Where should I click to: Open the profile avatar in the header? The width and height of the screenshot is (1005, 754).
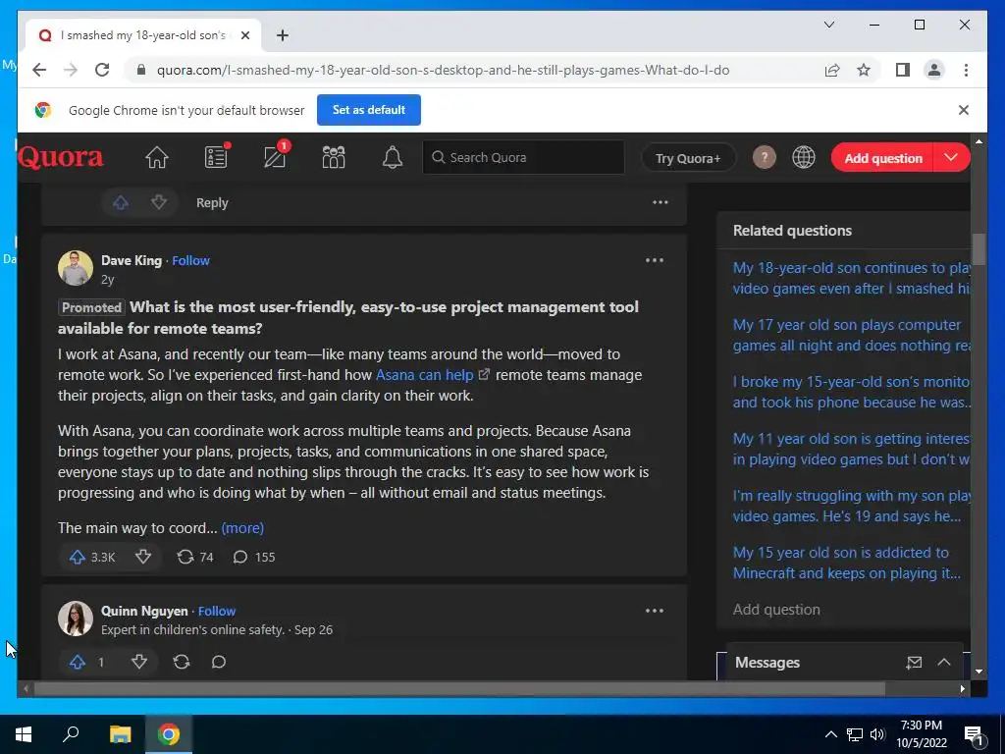pyautogui.click(x=764, y=157)
